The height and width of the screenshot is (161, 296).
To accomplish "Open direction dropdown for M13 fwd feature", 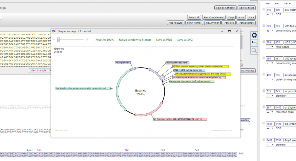I will (x=270, y=31).
